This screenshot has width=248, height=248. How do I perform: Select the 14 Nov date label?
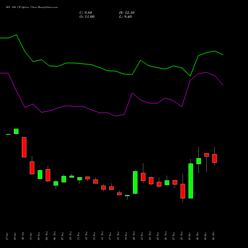(102, 236)
